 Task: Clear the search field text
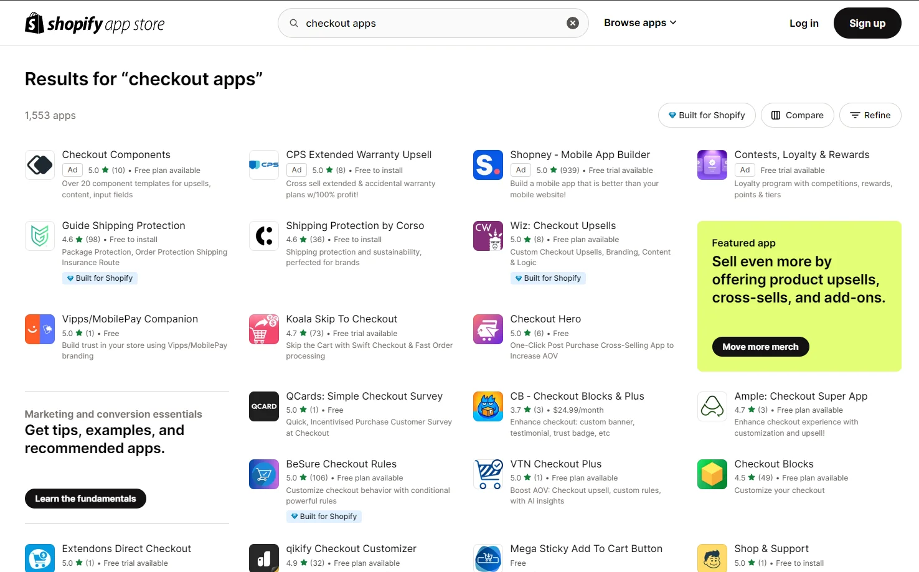coord(573,23)
